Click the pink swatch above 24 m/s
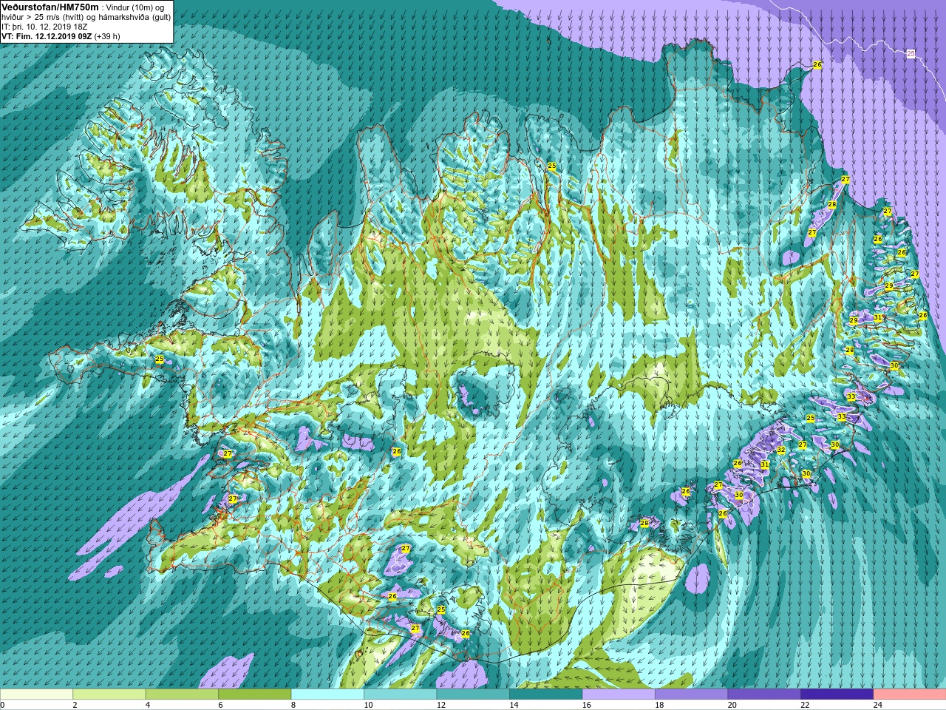 910,694
